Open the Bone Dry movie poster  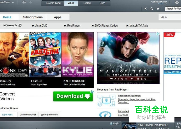14,55
